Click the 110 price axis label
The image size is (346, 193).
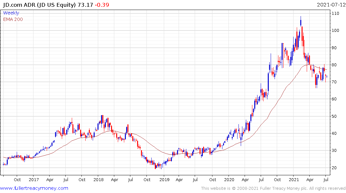335,14
